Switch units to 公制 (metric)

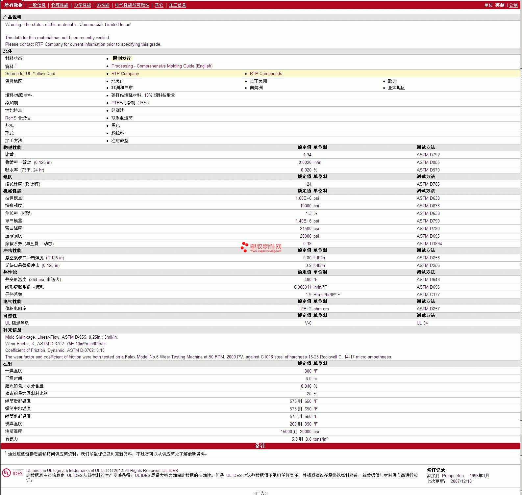pyautogui.click(x=513, y=5)
